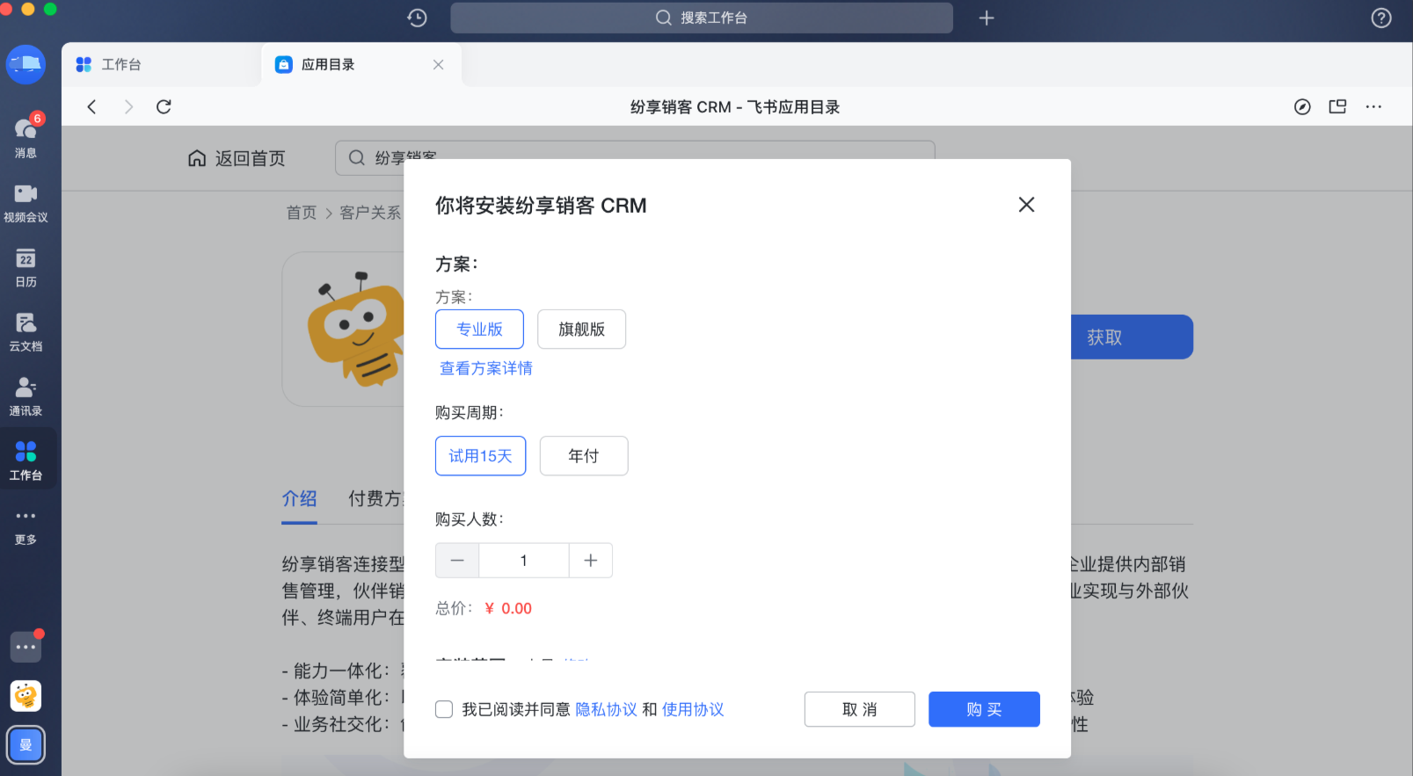Open 查看方案详情 link

point(486,368)
